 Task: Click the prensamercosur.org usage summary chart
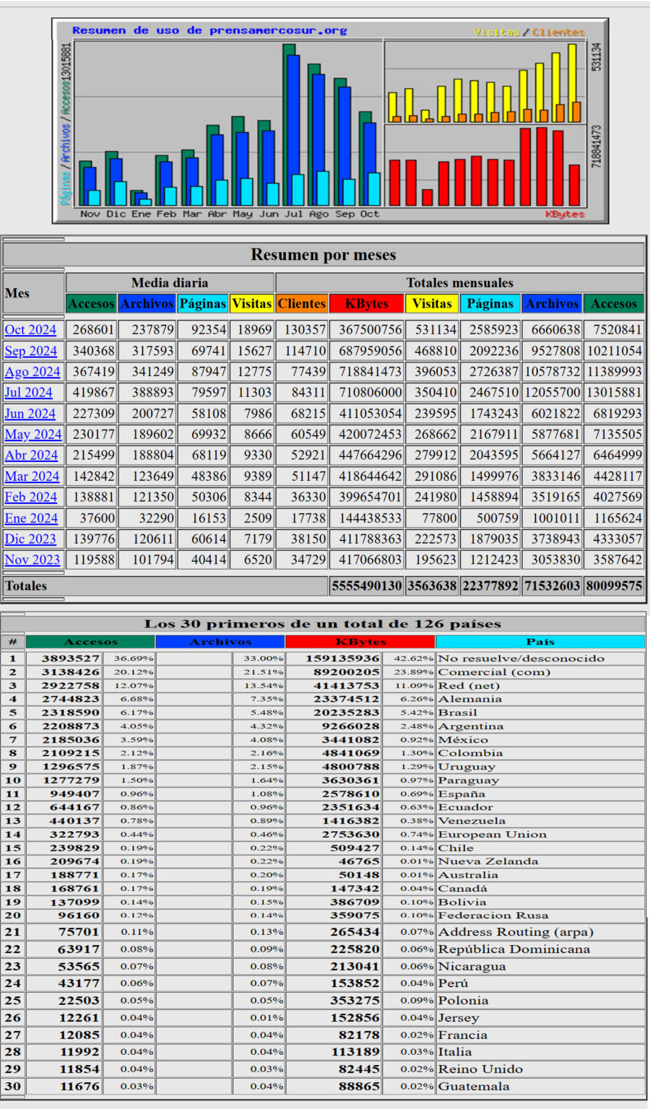pos(330,121)
